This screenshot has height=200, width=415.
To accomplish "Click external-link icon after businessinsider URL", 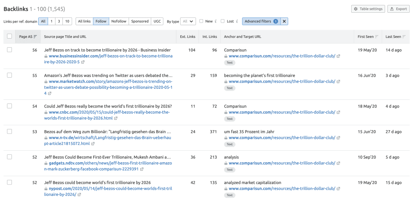I will point(83,62).
